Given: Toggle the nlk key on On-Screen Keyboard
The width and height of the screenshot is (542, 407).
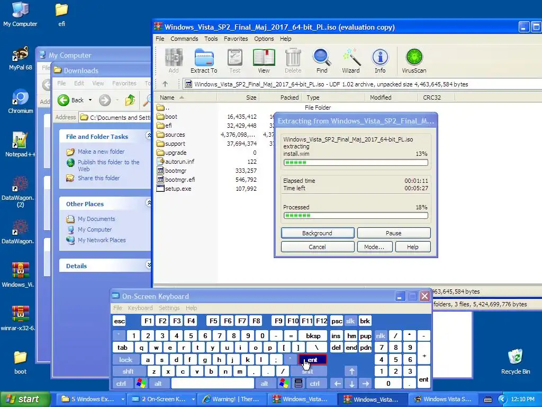Looking at the screenshot, I should point(381,335).
